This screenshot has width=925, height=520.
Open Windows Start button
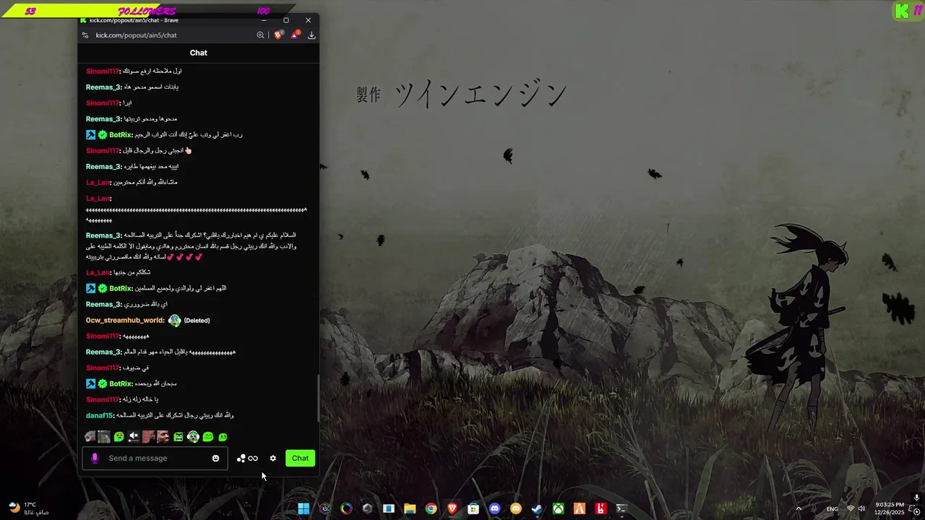(x=304, y=508)
